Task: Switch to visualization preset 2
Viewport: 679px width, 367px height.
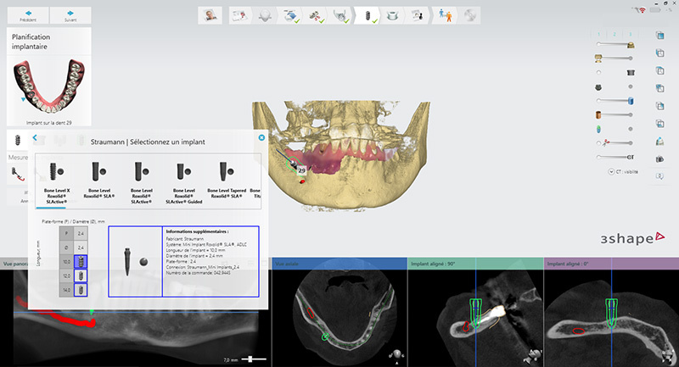Action: click(614, 34)
